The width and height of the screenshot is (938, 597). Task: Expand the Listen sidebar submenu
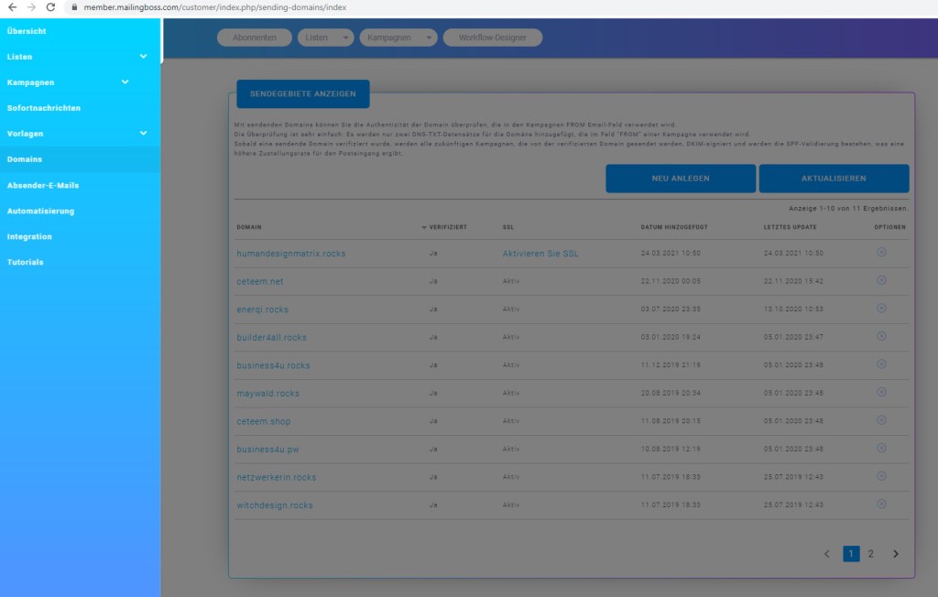143,57
